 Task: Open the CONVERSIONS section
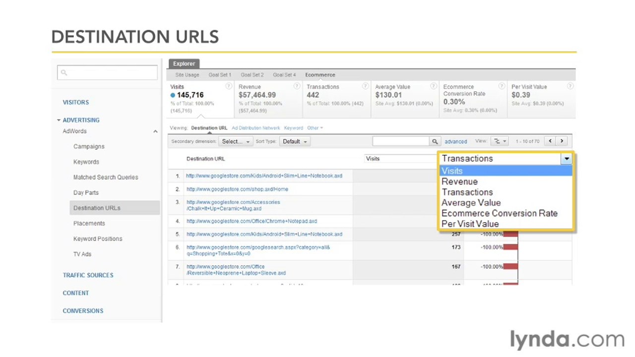click(x=83, y=311)
